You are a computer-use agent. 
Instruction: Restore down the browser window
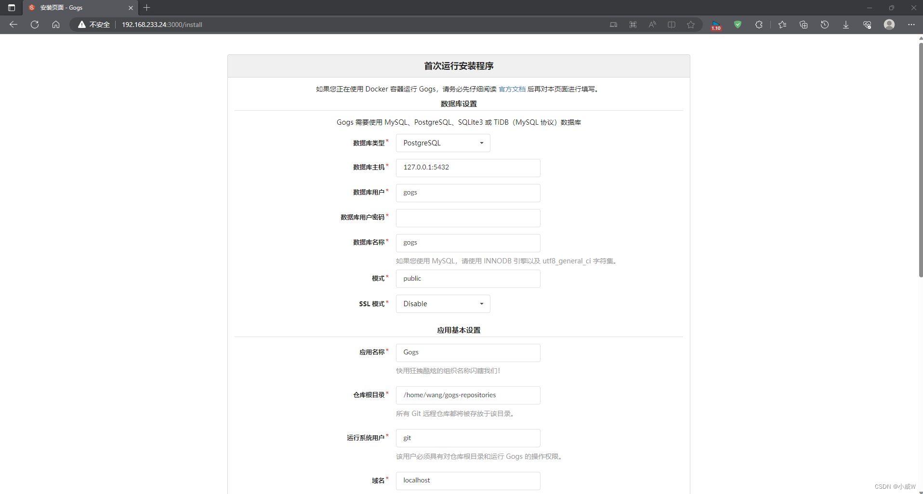tap(892, 8)
